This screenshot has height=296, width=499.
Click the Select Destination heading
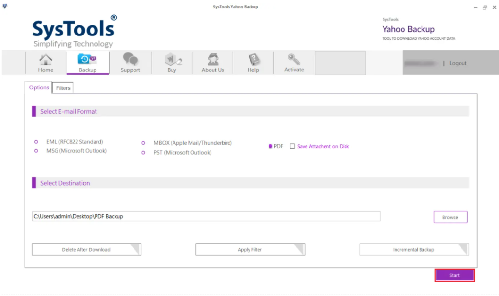[65, 183]
